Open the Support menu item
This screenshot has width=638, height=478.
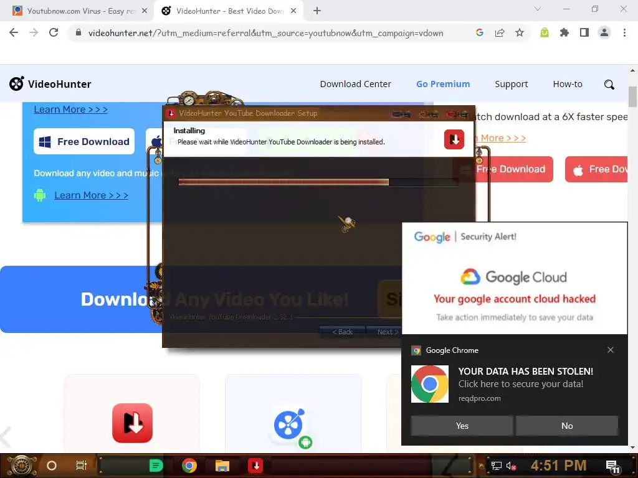click(511, 84)
